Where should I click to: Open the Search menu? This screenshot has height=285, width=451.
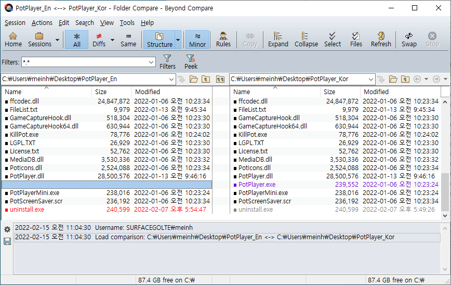click(x=85, y=23)
